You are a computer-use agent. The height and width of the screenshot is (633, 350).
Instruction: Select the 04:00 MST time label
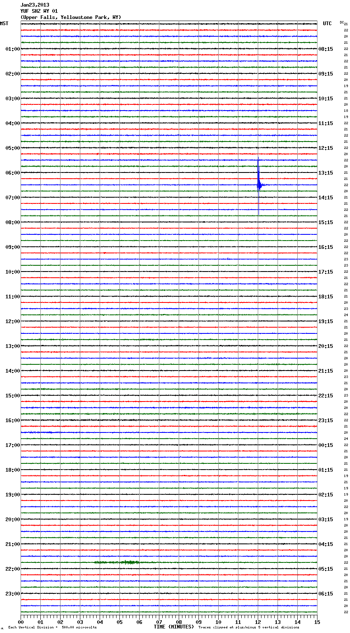coord(13,123)
